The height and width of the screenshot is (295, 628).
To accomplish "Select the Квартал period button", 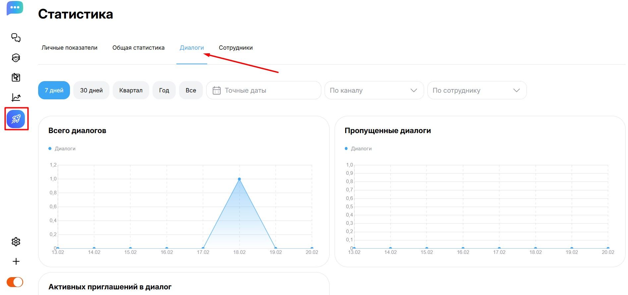I will (x=131, y=90).
